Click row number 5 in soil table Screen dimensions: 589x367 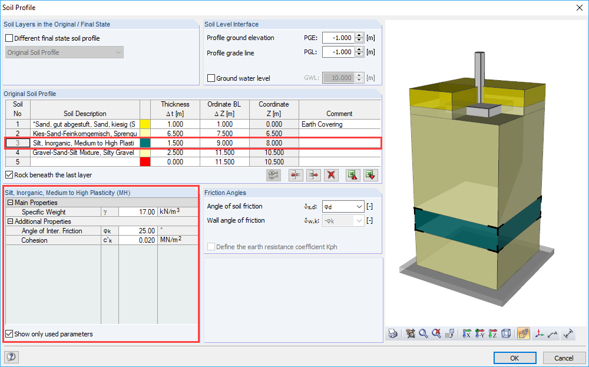(x=18, y=161)
